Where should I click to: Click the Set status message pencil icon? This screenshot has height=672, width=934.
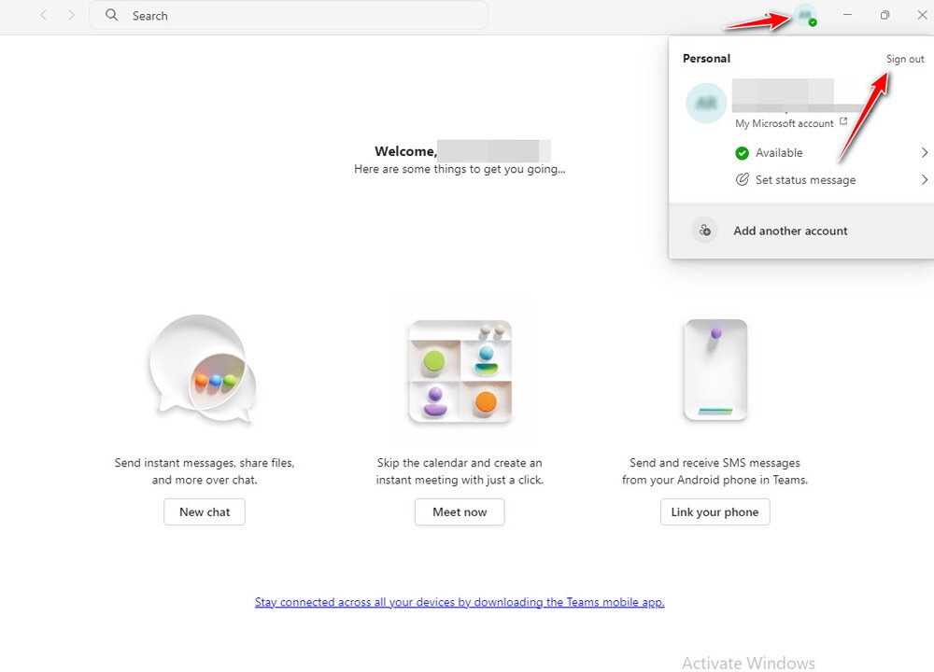click(x=742, y=180)
